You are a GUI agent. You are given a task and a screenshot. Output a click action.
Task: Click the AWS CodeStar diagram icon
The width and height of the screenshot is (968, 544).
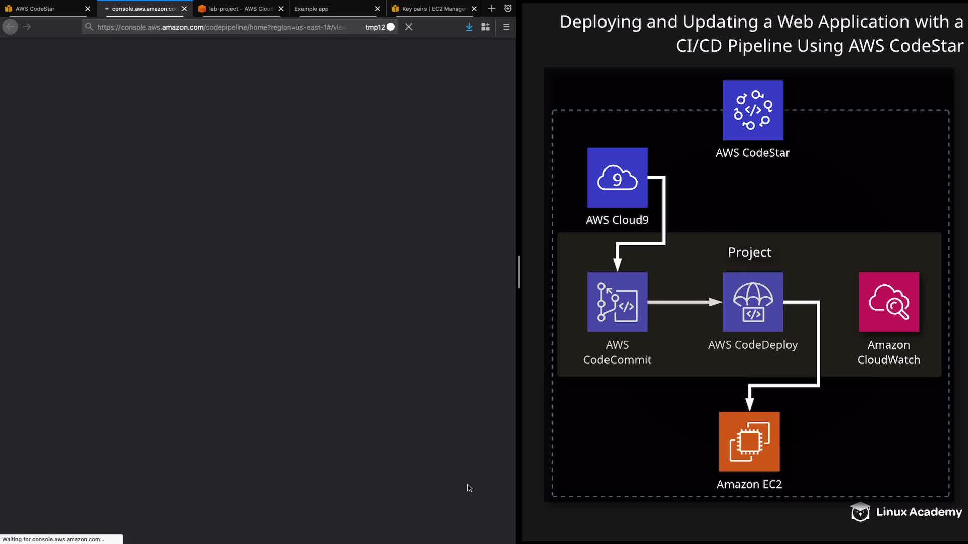click(753, 110)
